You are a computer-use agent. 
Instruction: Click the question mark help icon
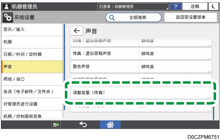pyautogui.click(x=176, y=6)
